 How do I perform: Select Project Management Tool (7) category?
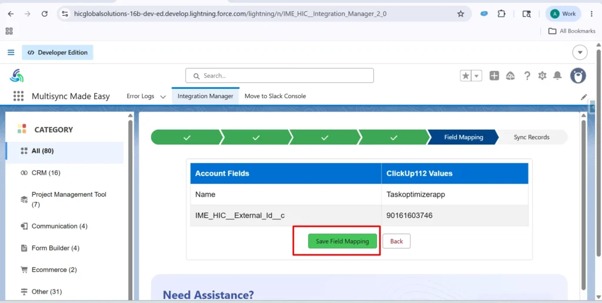click(65, 200)
